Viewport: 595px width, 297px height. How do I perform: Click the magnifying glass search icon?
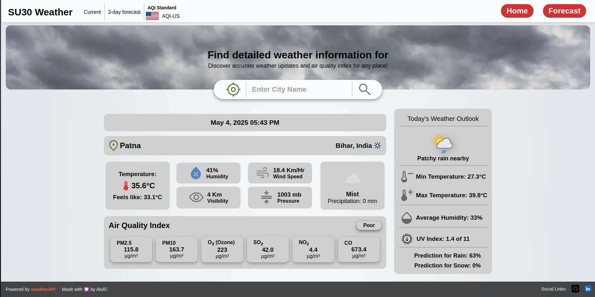[x=365, y=89]
